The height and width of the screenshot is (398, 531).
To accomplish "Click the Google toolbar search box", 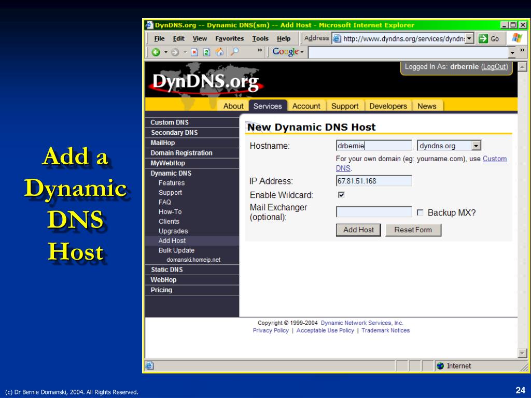I will click(409, 52).
